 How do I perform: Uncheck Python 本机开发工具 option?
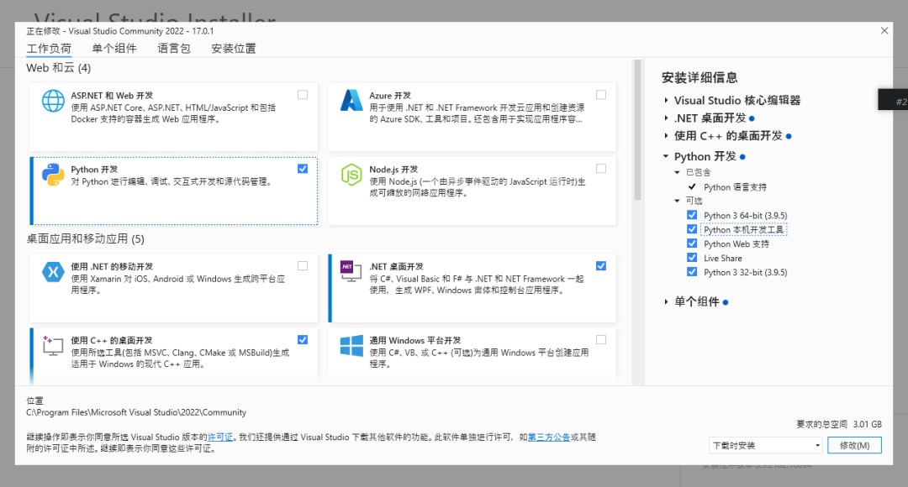click(692, 229)
